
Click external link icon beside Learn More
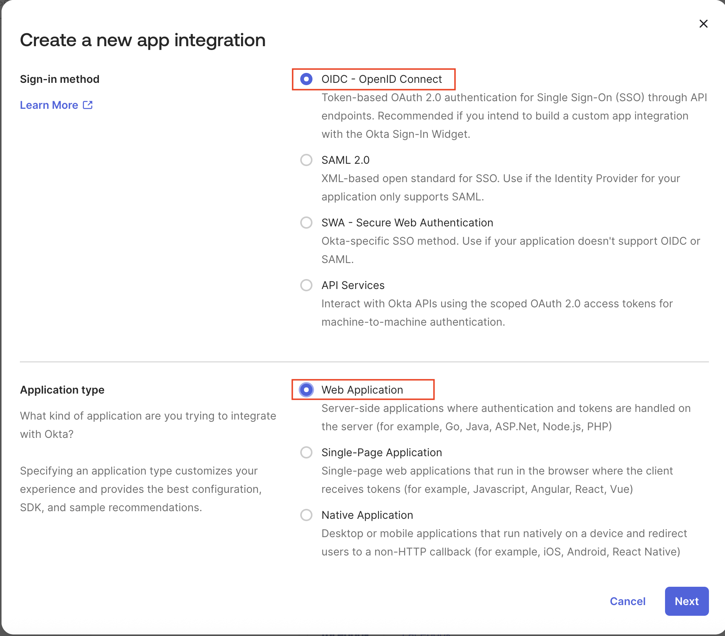pyautogui.click(x=88, y=105)
